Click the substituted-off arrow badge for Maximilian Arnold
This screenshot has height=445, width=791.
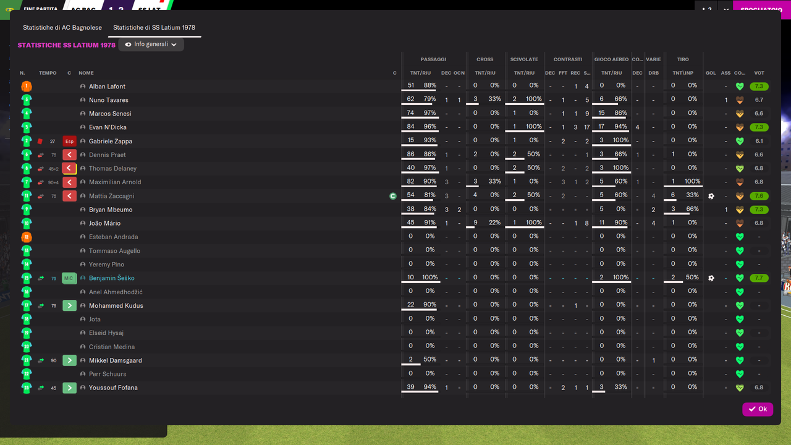coord(69,182)
